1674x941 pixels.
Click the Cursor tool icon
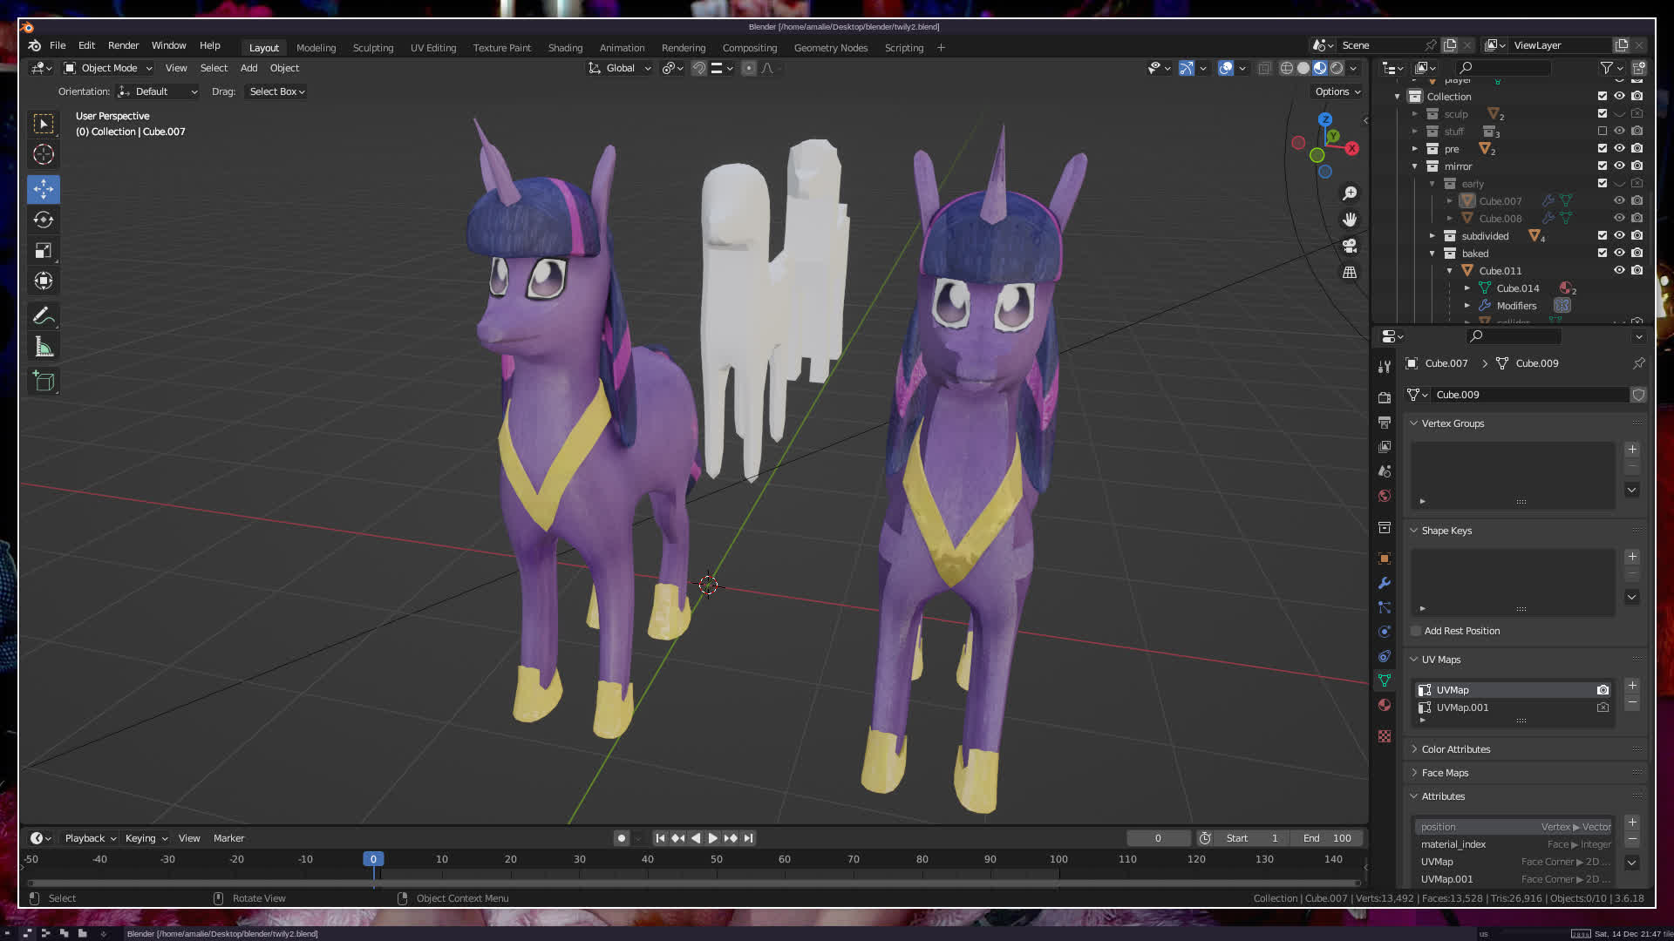point(44,155)
